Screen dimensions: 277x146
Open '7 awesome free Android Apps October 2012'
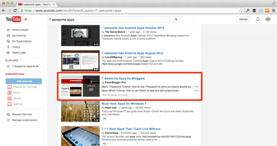point(133,28)
